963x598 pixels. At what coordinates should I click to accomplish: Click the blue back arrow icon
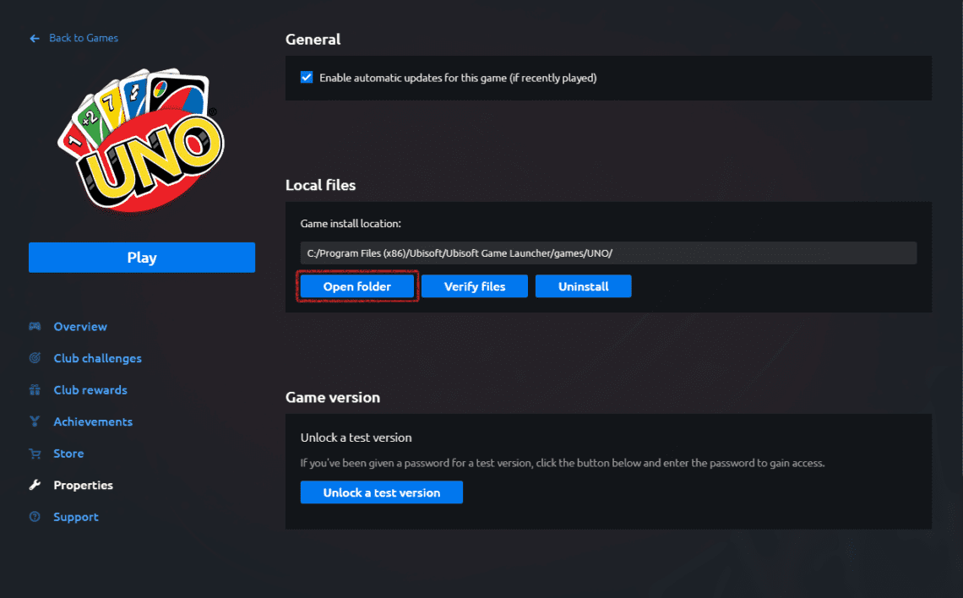(33, 38)
